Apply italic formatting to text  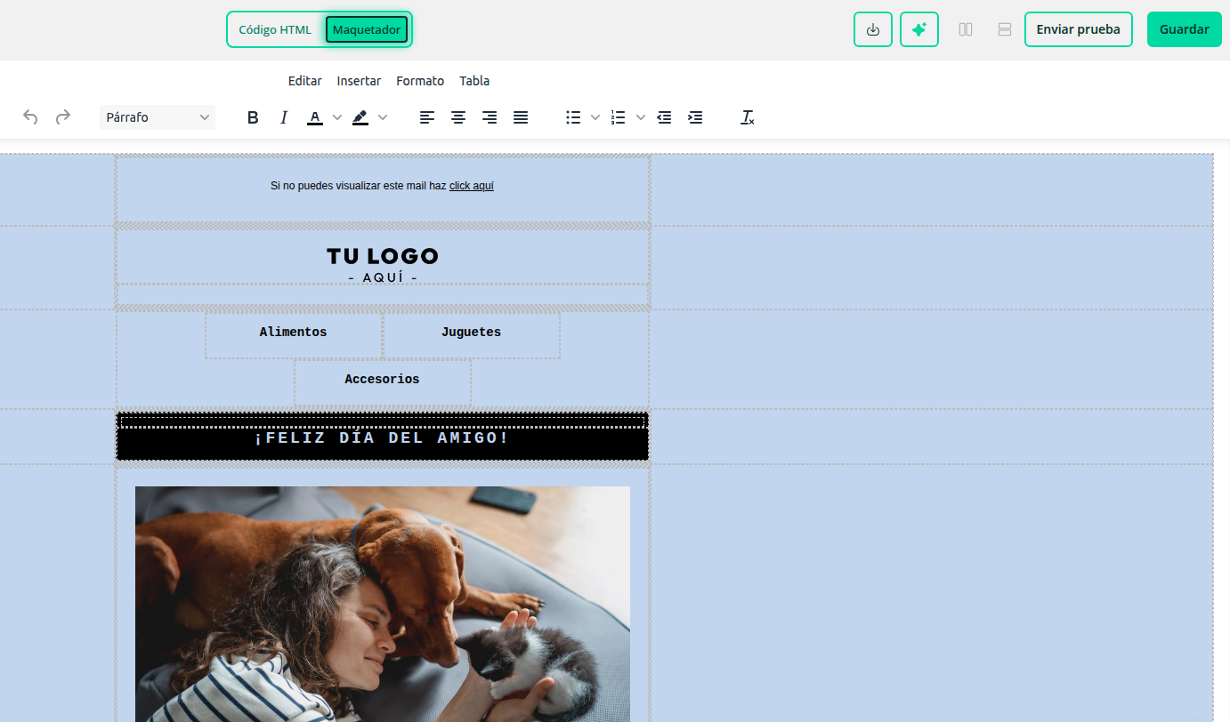click(284, 117)
